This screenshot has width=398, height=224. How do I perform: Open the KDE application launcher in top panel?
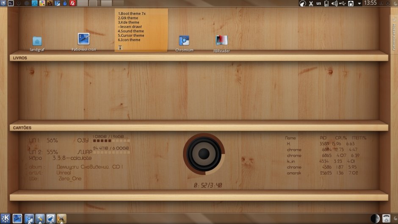click(x=3, y=3)
